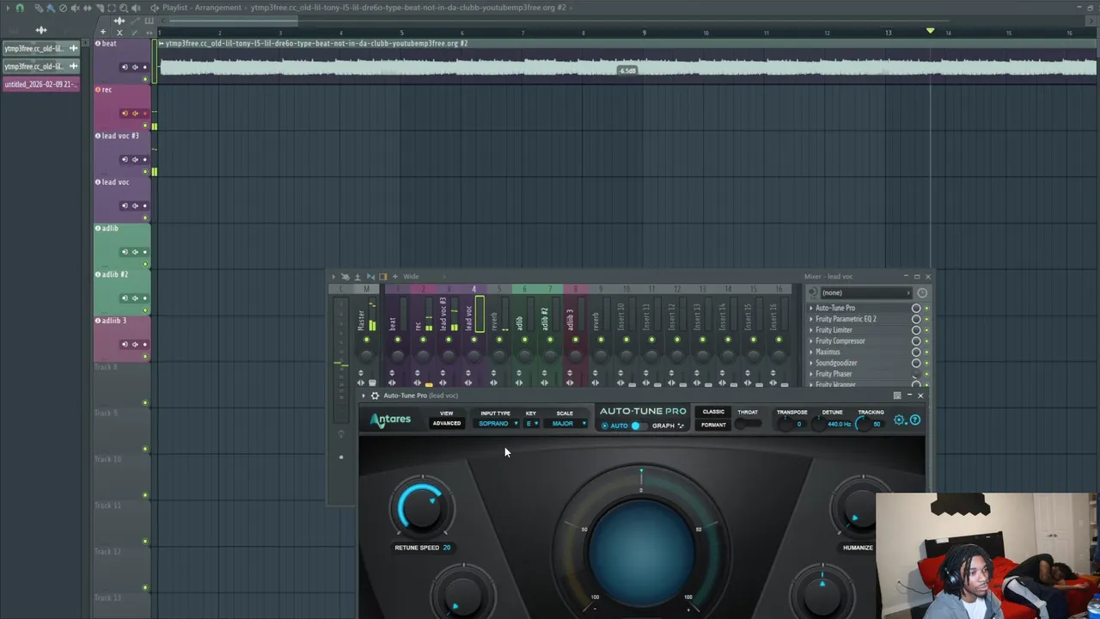1100x619 pixels.
Task: Adjust the Retune Speed knob
Action: tap(421, 507)
